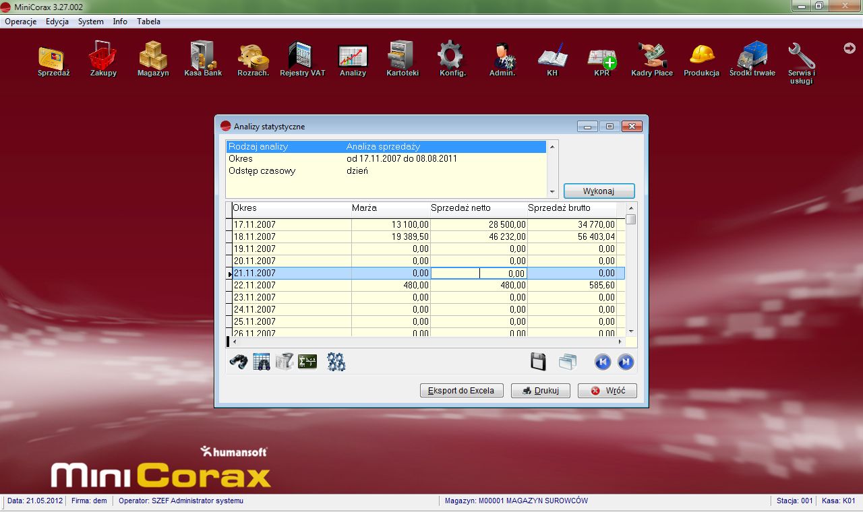Click the Drukuj print button
The image size is (863, 512).
[541, 391]
